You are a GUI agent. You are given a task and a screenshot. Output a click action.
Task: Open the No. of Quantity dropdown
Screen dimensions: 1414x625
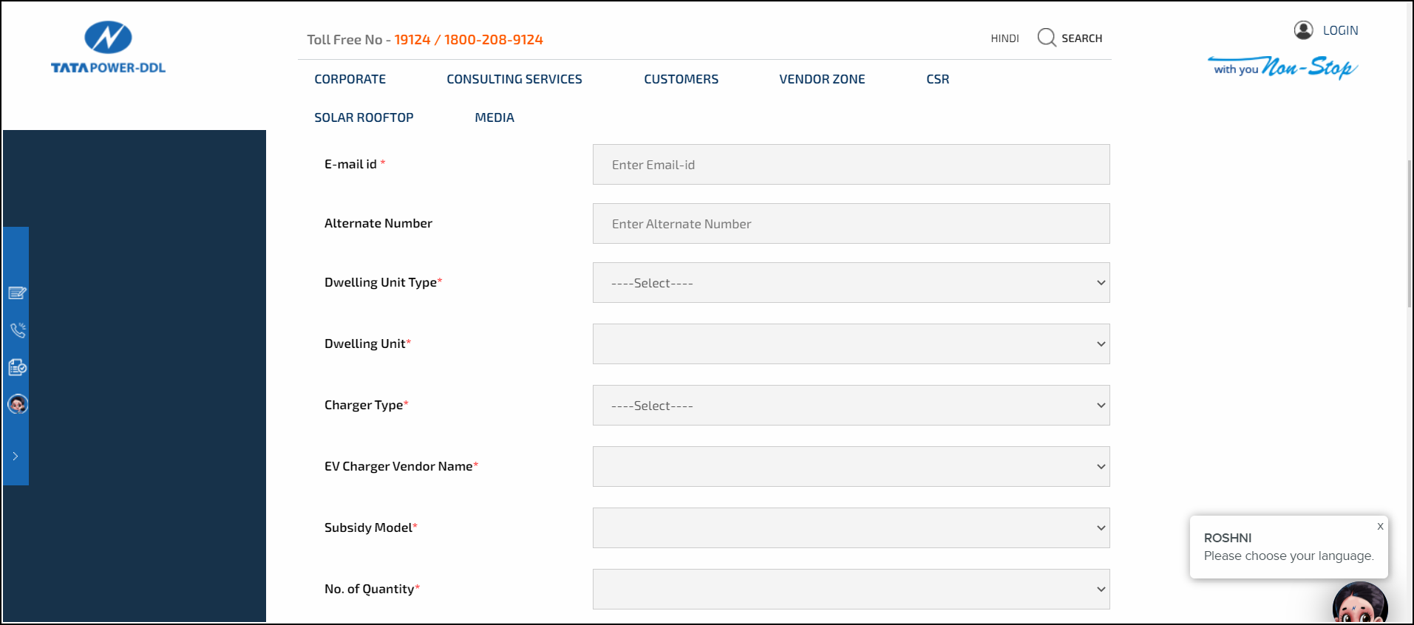click(852, 590)
